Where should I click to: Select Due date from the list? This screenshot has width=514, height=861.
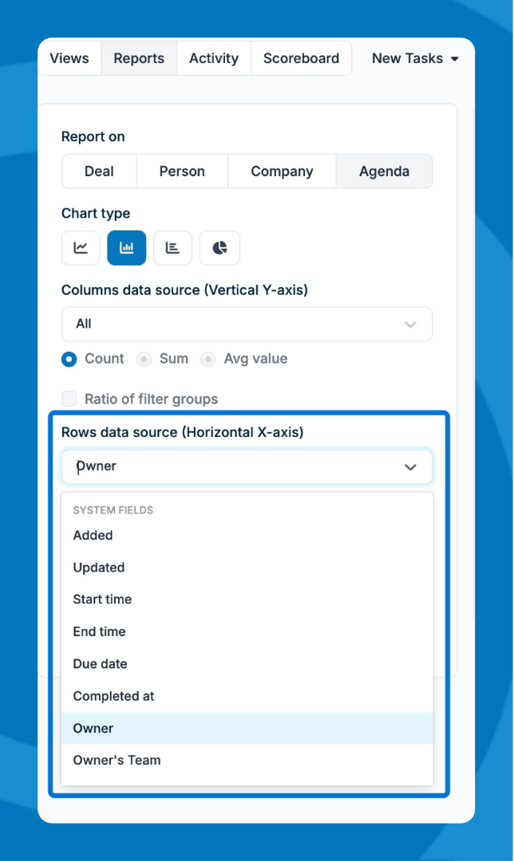tap(100, 663)
